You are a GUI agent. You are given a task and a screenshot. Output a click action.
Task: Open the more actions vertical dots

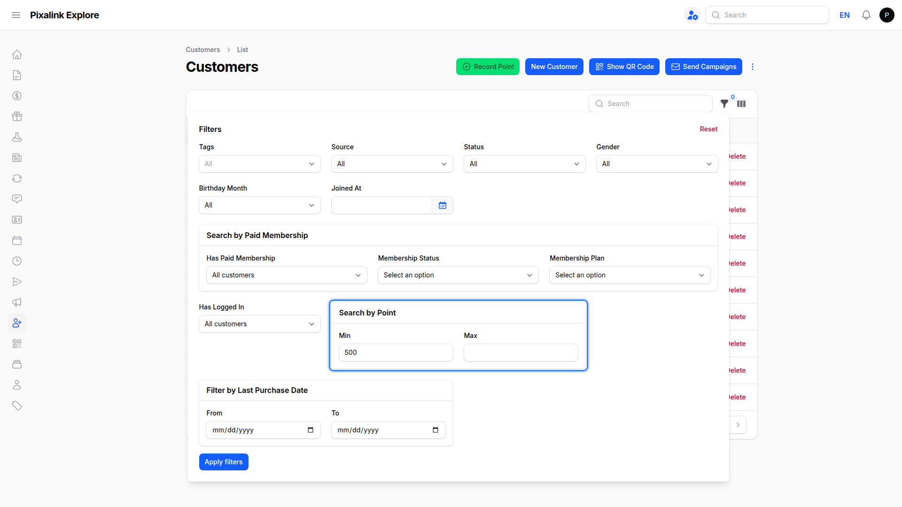(753, 67)
